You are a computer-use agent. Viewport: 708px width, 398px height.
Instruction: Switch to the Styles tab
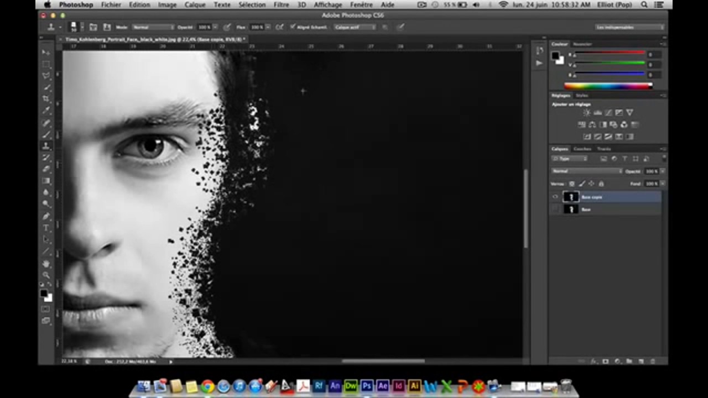(x=582, y=96)
